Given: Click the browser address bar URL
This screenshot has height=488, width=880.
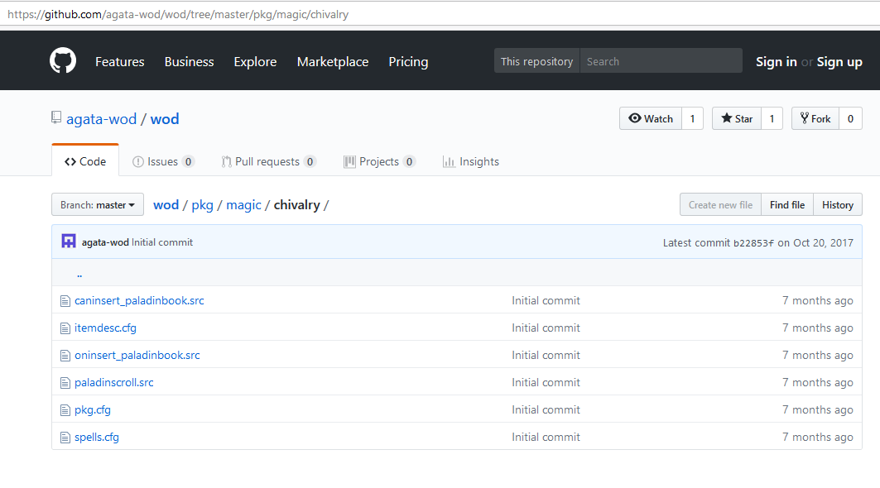Looking at the screenshot, I should coord(178,15).
